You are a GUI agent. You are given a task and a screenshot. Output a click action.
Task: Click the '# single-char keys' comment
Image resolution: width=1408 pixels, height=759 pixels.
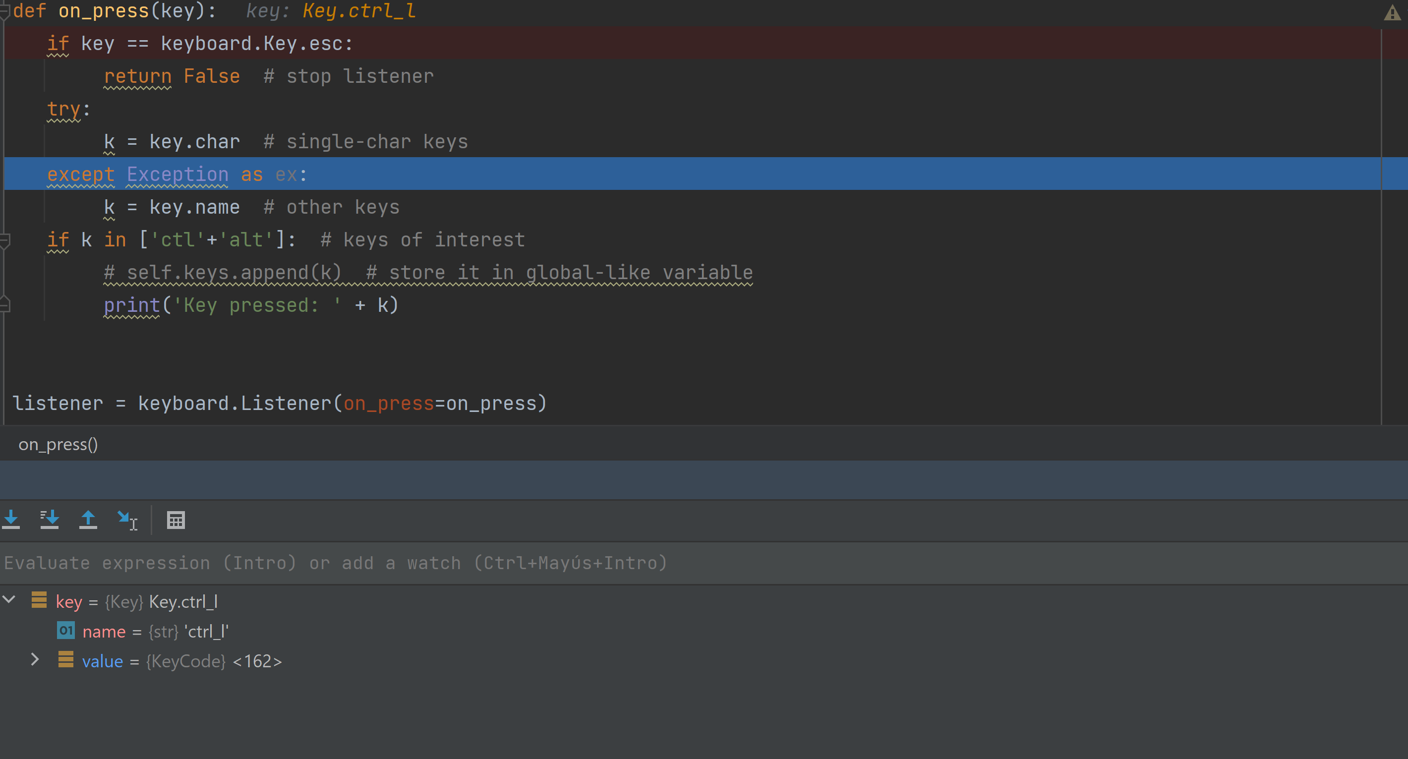[366, 141]
